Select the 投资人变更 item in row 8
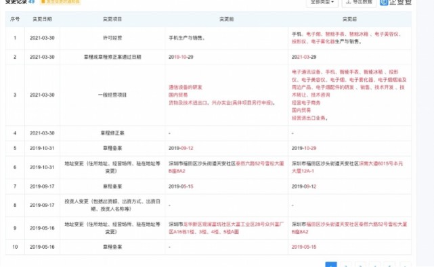Image resolution: width=434 pixels, height=267 pixels. pyautogui.click(x=112, y=205)
